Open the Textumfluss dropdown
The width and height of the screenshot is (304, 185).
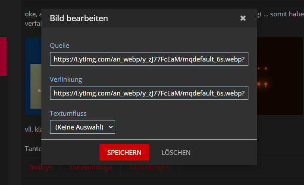coord(82,127)
